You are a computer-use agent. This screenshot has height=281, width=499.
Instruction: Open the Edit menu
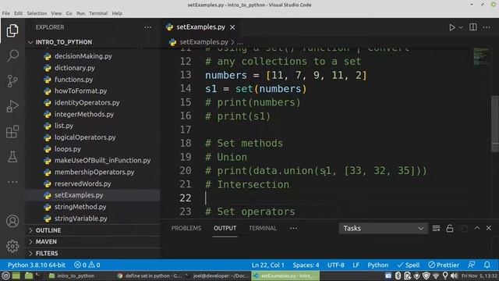point(18,13)
